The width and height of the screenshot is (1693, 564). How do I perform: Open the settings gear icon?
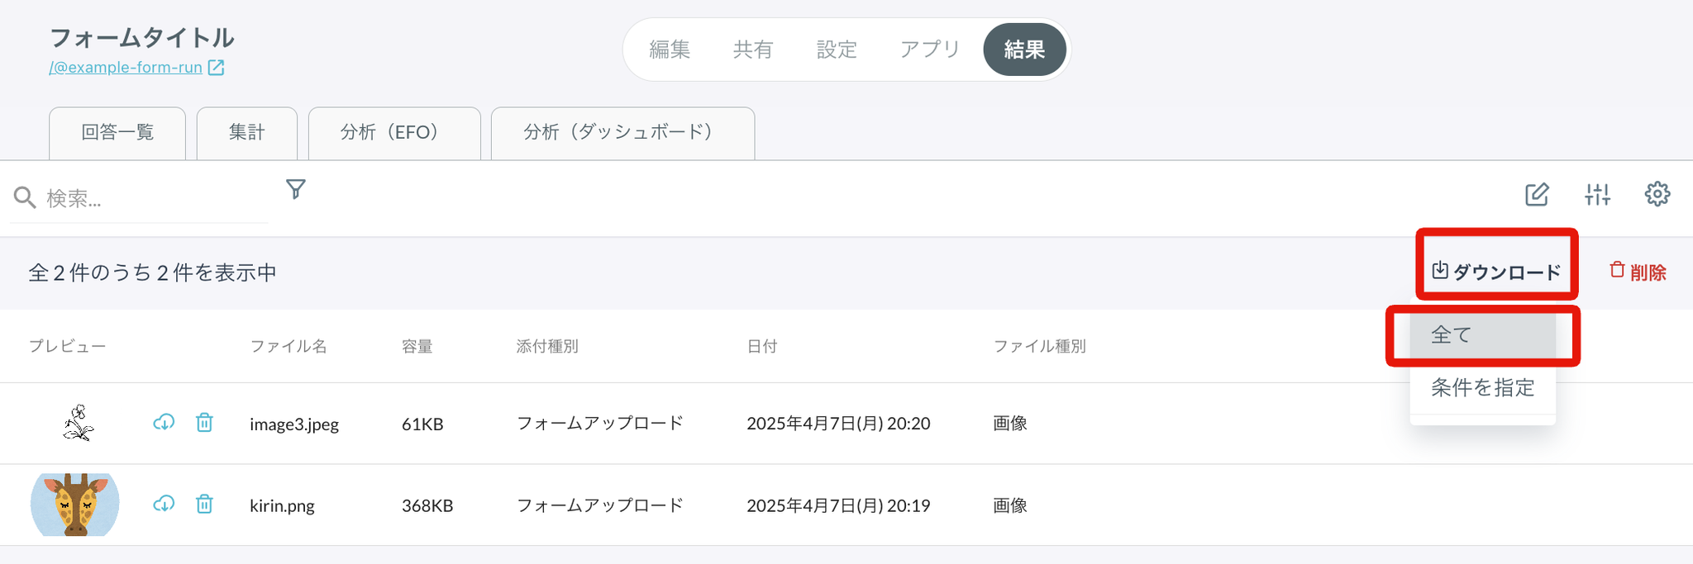(1657, 194)
